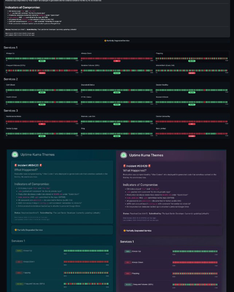The width and height of the screenshot is (234, 292).
Task: Click the Services 2 group heading
Action: (11, 79)
